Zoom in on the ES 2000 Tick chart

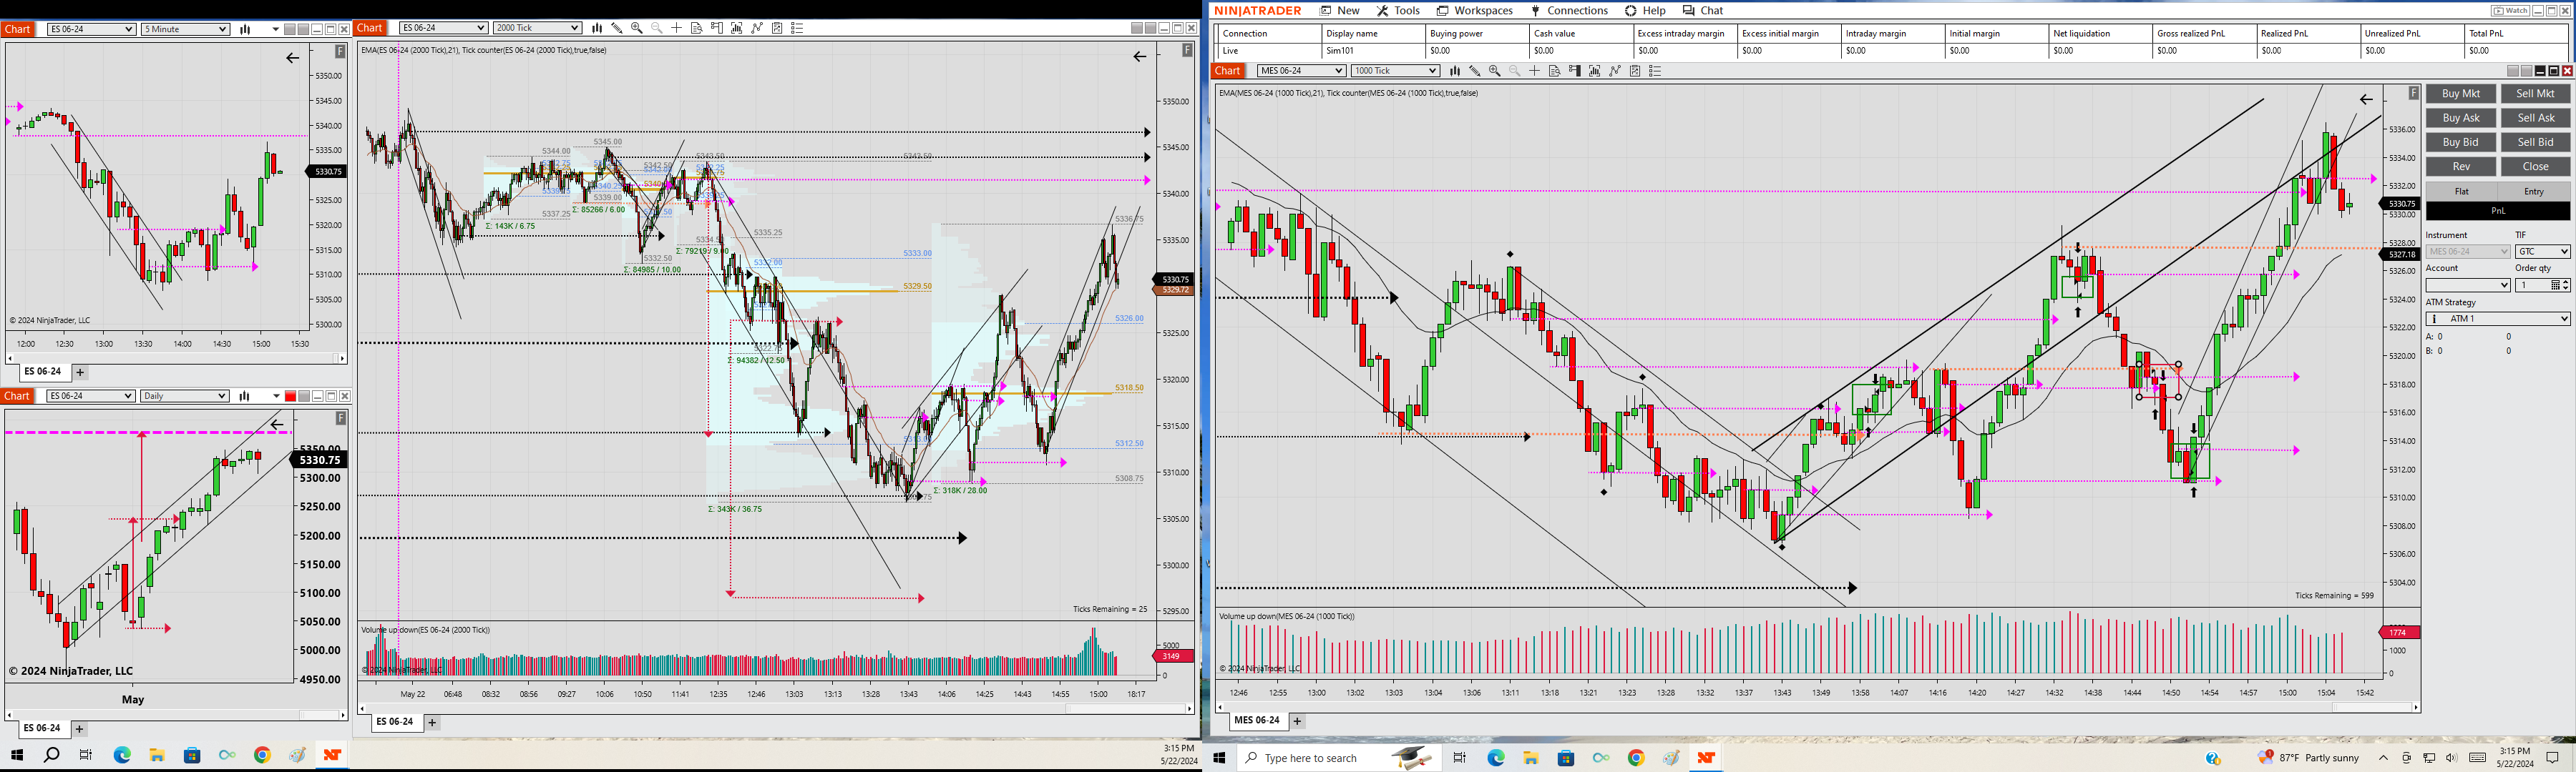click(x=637, y=28)
